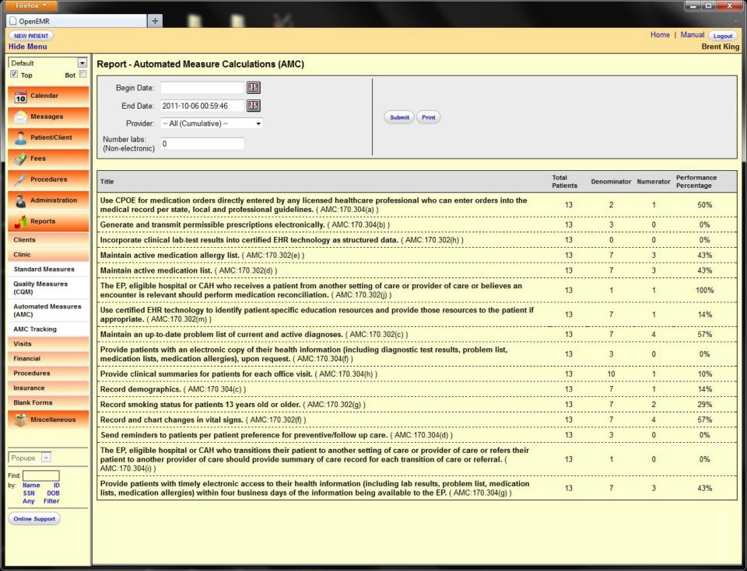
Task: Open the End Date calendar picker
Action: (253, 106)
